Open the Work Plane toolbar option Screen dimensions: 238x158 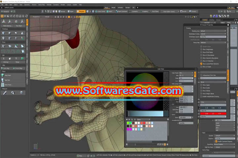coord(154,12)
